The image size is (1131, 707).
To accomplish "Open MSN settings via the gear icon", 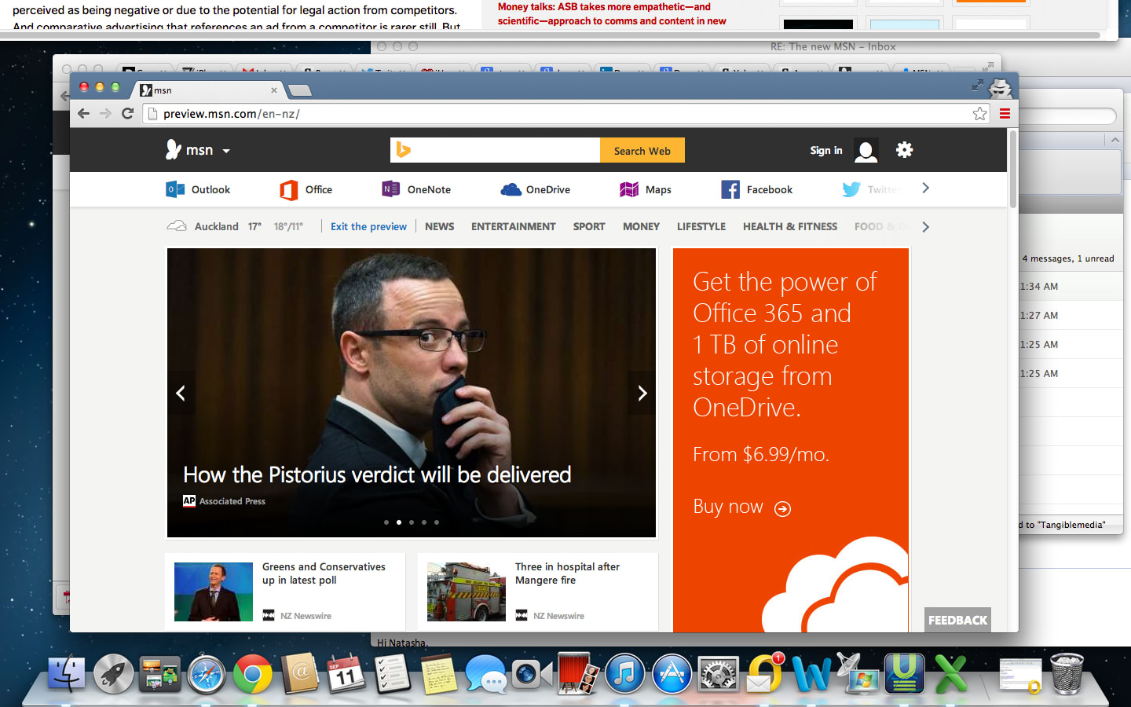I will point(904,150).
